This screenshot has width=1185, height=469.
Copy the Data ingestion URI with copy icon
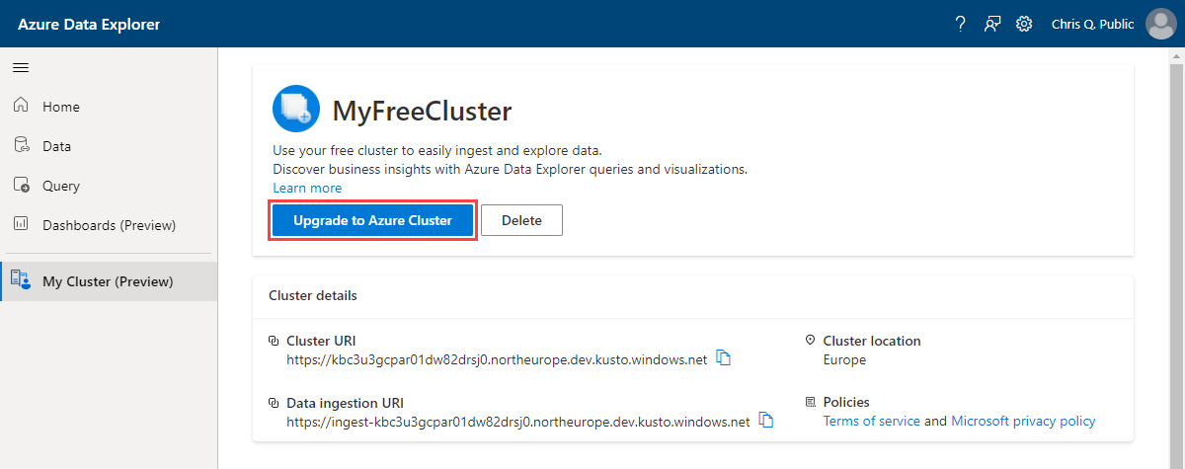point(765,421)
